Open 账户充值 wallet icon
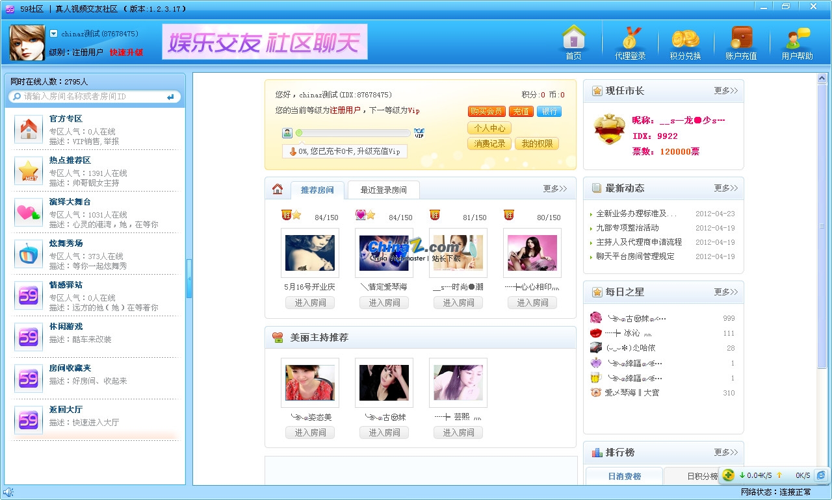Viewport: 832px width, 500px height. click(x=741, y=38)
